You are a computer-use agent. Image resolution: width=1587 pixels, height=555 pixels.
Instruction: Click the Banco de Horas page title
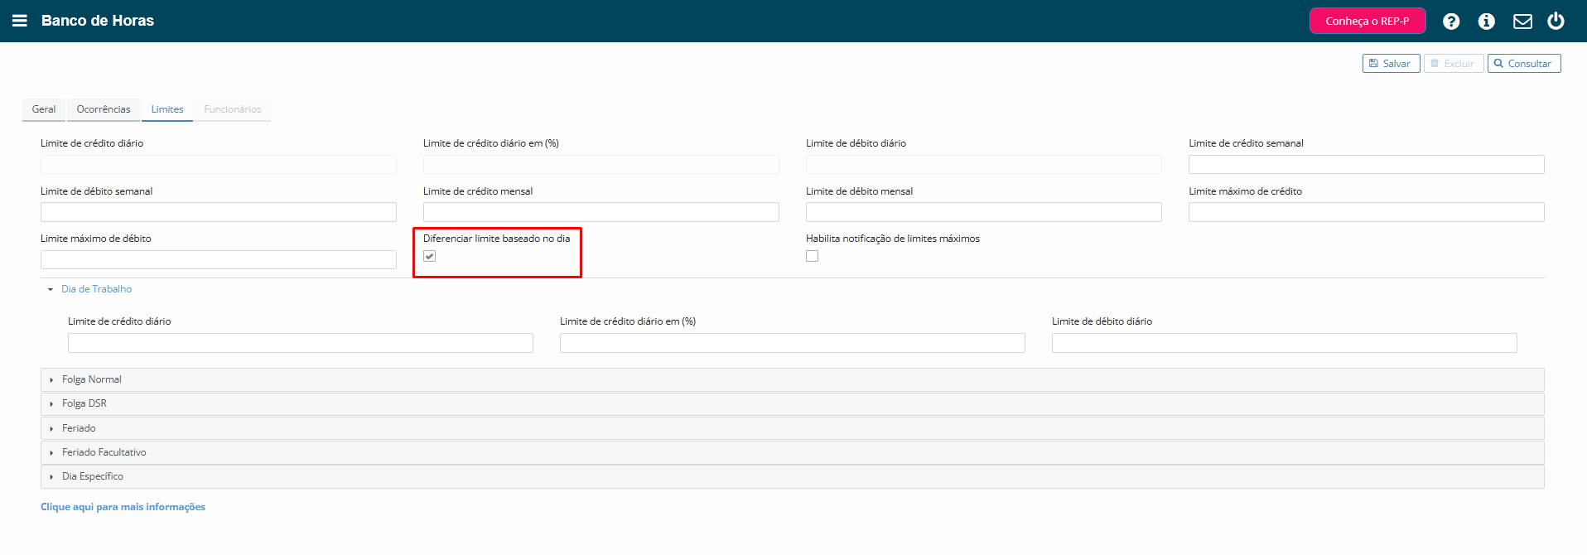click(x=98, y=21)
